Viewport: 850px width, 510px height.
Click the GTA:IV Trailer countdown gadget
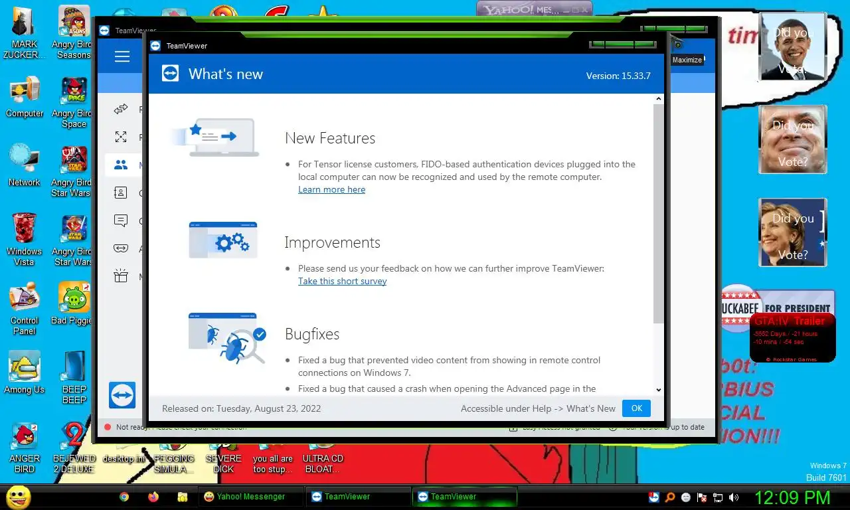(x=792, y=337)
